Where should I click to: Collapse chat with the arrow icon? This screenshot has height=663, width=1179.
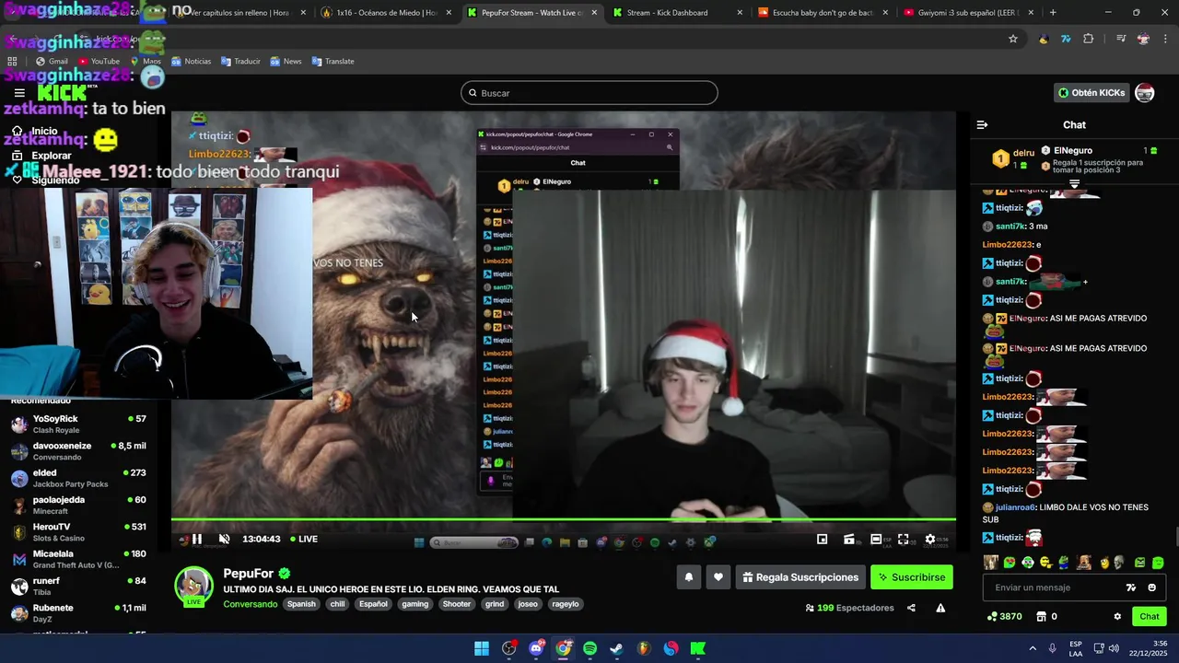tap(982, 124)
